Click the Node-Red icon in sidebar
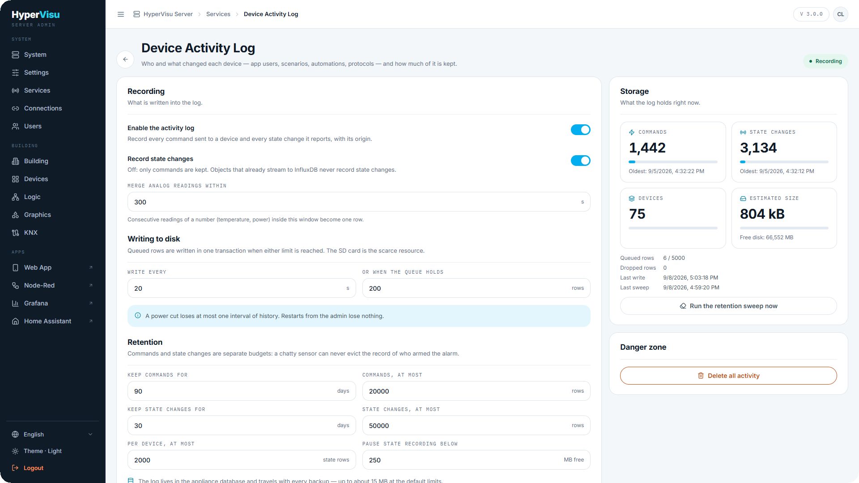Screen dimensions: 859x483 pos(15,285)
